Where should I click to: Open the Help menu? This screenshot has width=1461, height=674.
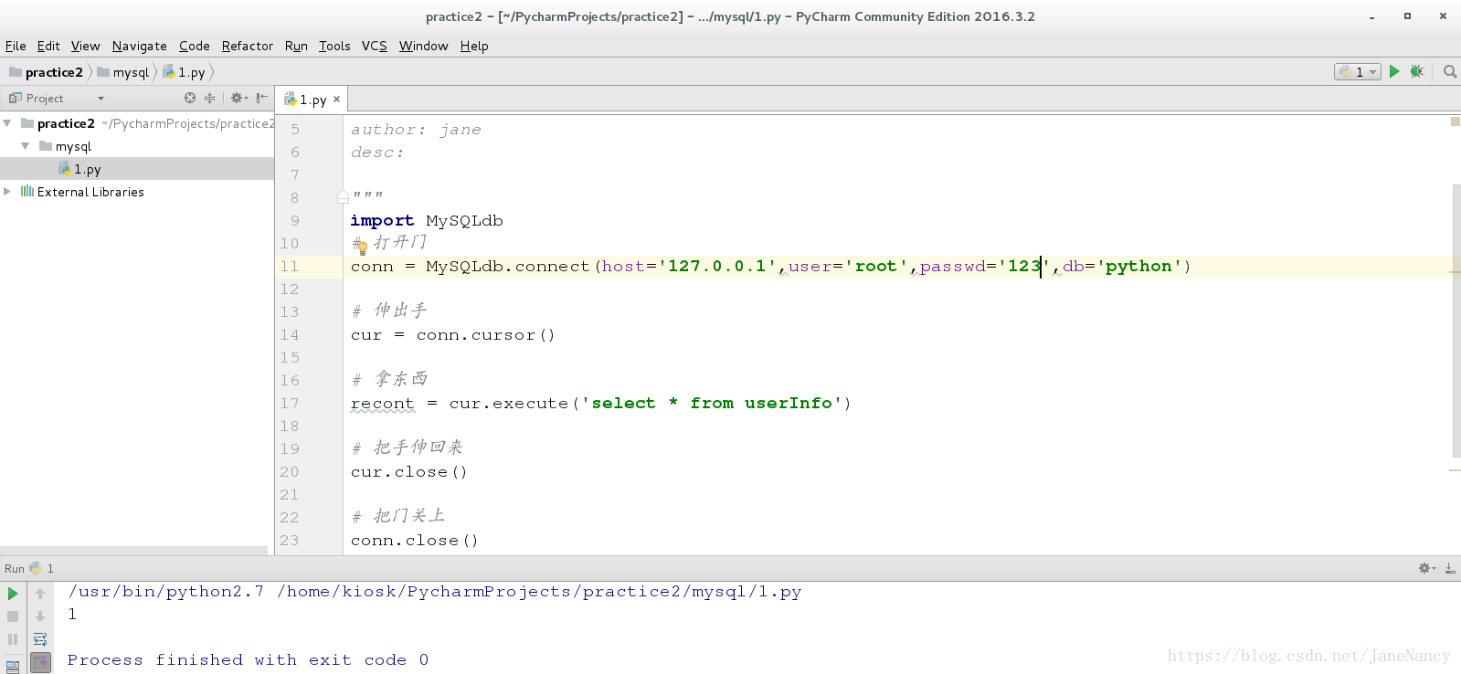pos(474,46)
